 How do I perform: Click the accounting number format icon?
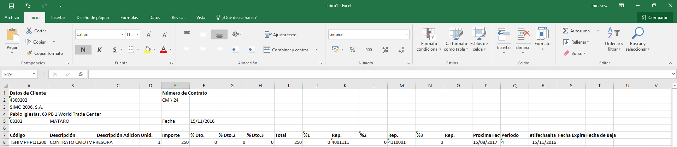(x=335, y=50)
